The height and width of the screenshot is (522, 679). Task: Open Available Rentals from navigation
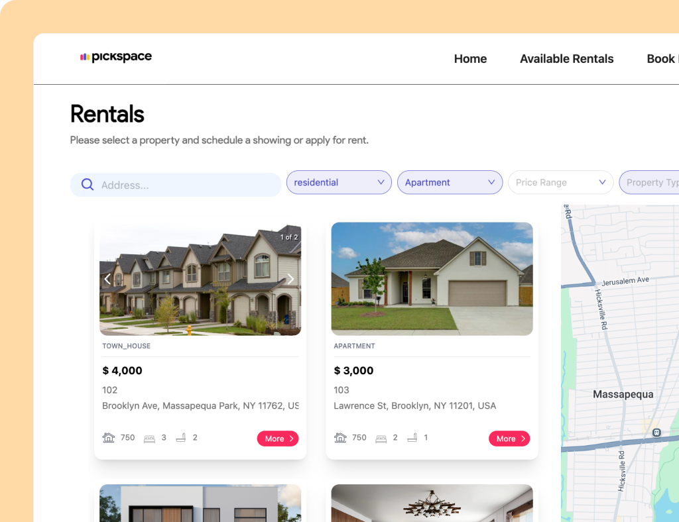pos(566,59)
